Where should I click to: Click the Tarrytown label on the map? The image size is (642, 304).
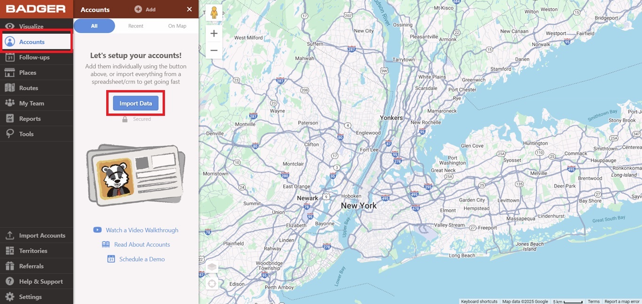[x=404, y=60]
